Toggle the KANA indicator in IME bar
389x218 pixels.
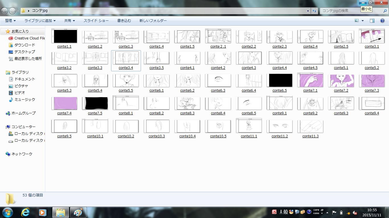tap(316, 213)
